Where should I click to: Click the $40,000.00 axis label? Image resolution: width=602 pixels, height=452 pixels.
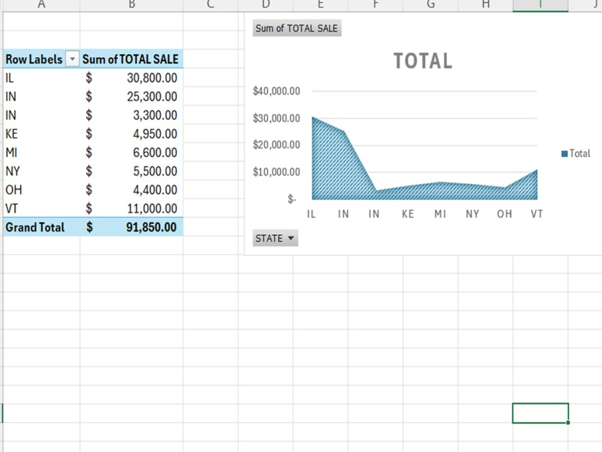pos(276,91)
